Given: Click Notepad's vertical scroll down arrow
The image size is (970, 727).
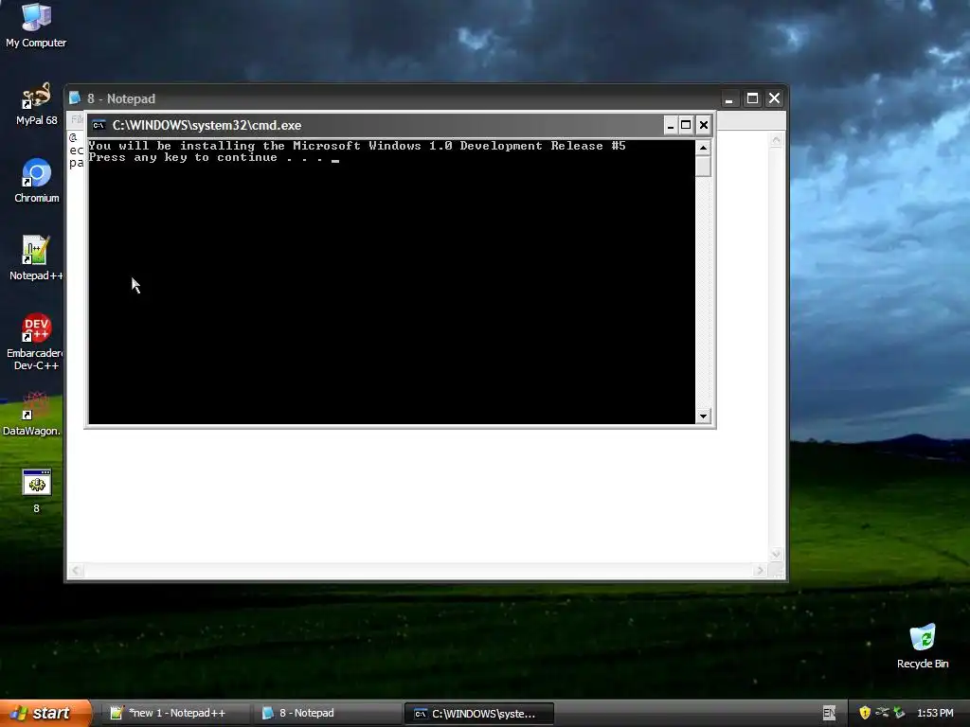Looking at the screenshot, I should (777, 555).
